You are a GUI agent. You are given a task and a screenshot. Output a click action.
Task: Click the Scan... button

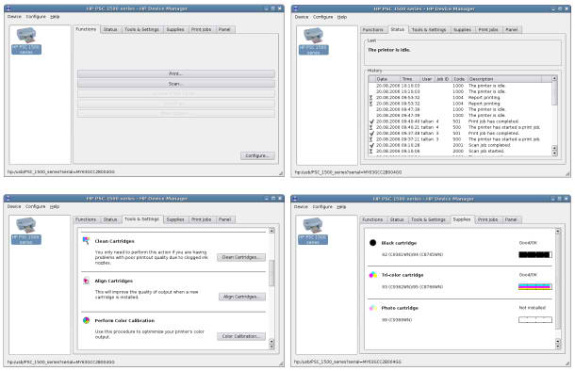click(176, 84)
